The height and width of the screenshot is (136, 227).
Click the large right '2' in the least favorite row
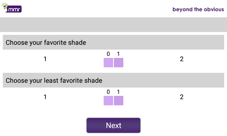(x=182, y=97)
